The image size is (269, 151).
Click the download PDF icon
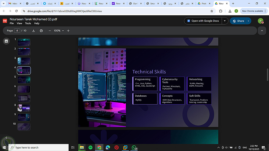34,31
